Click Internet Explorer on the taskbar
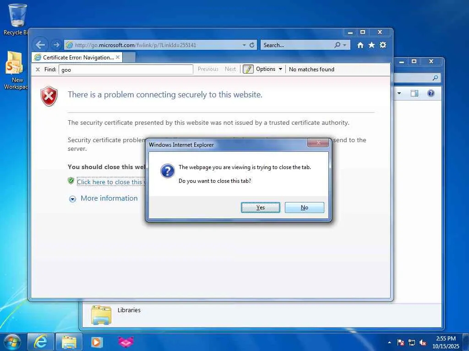The width and height of the screenshot is (469, 351). 41,342
